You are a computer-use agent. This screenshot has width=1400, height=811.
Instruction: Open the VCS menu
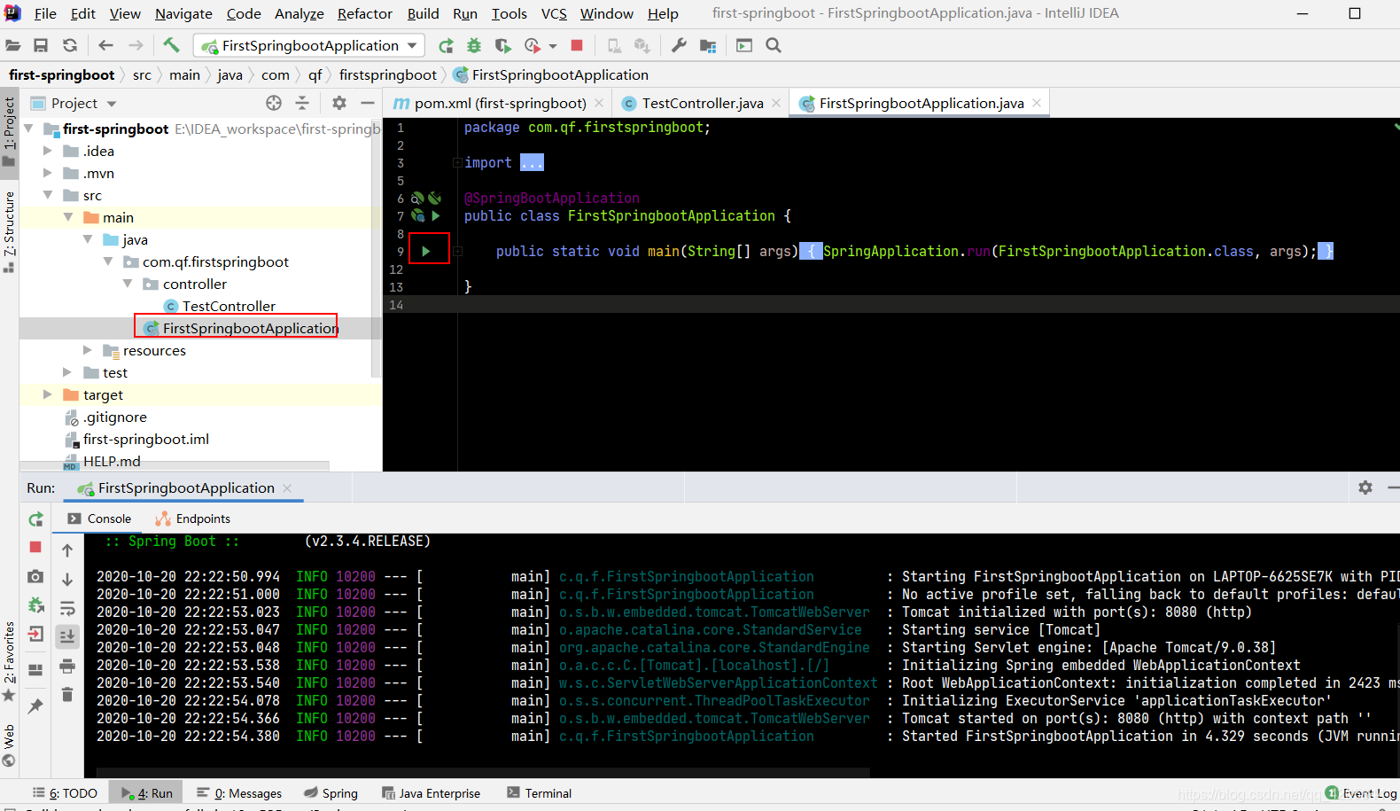point(554,13)
